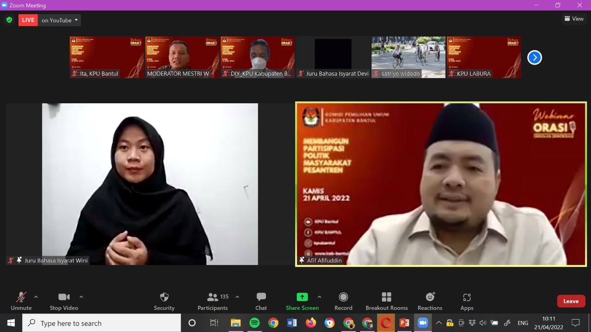This screenshot has width=591, height=332.
Task: Open Breakout Rooms
Action: [386, 301]
